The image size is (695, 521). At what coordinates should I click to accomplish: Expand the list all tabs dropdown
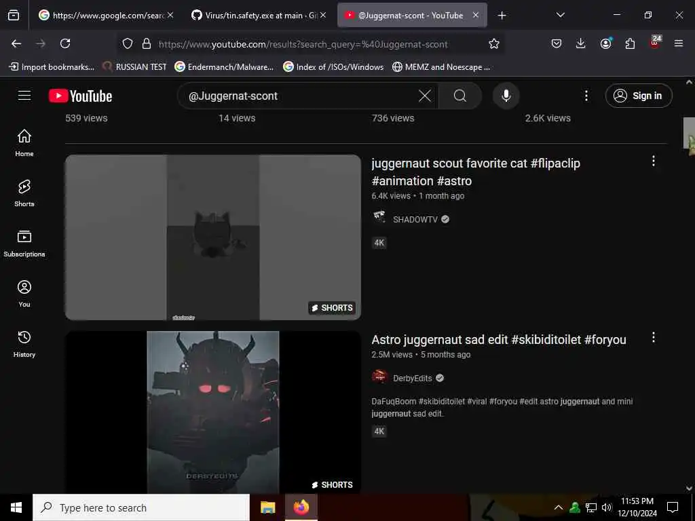[560, 15]
